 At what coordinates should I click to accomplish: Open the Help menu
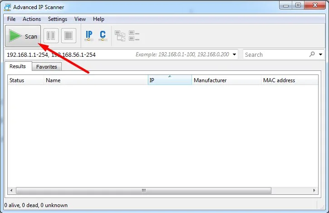coord(98,19)
